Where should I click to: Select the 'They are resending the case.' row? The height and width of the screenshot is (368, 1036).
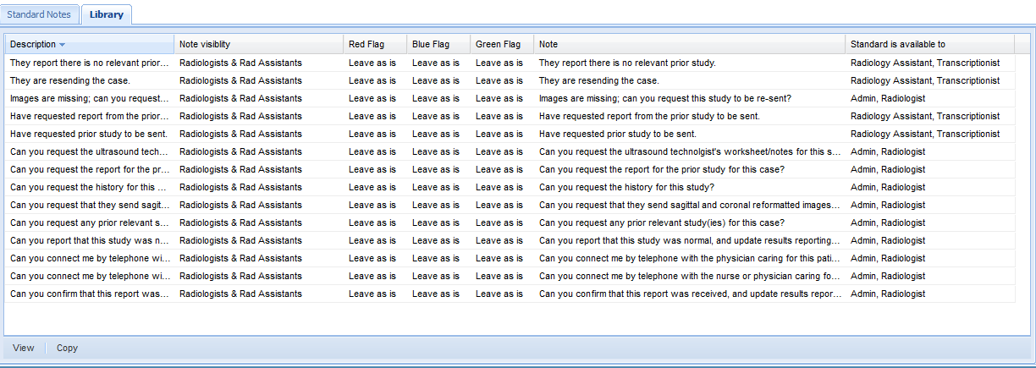click(69, 80)
